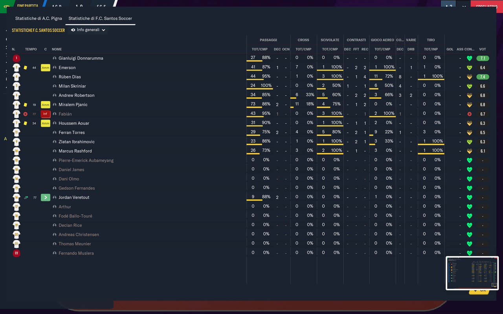
Task: Click the shirt icon in Thomas Meunier's row
Action: [16, 244]
